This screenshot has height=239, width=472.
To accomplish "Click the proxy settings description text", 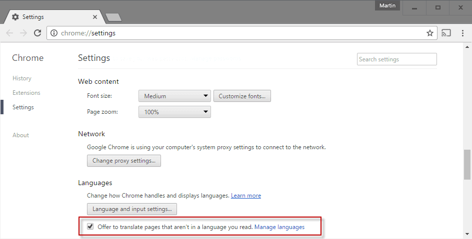I will tap(206, 147).
